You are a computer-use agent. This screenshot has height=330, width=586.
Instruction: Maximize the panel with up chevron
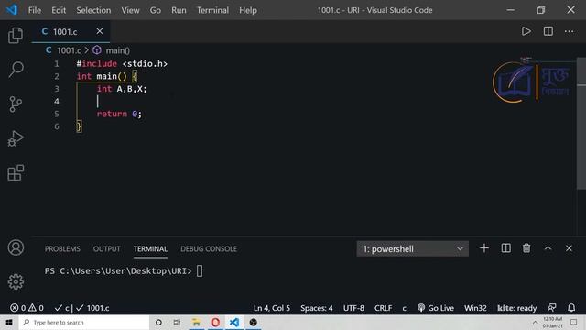[548, 248]
